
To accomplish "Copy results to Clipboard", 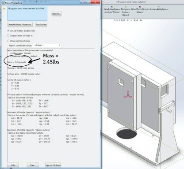I will click(53, 165).
